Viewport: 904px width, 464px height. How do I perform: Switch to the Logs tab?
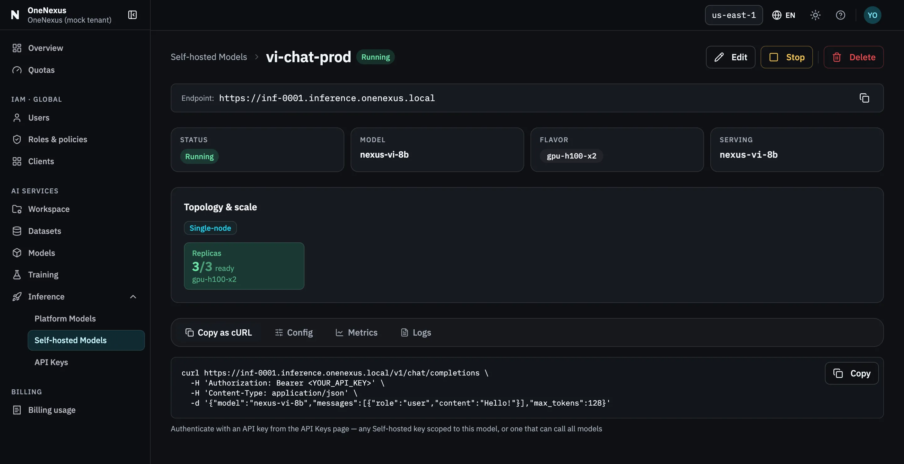point(416,332)
